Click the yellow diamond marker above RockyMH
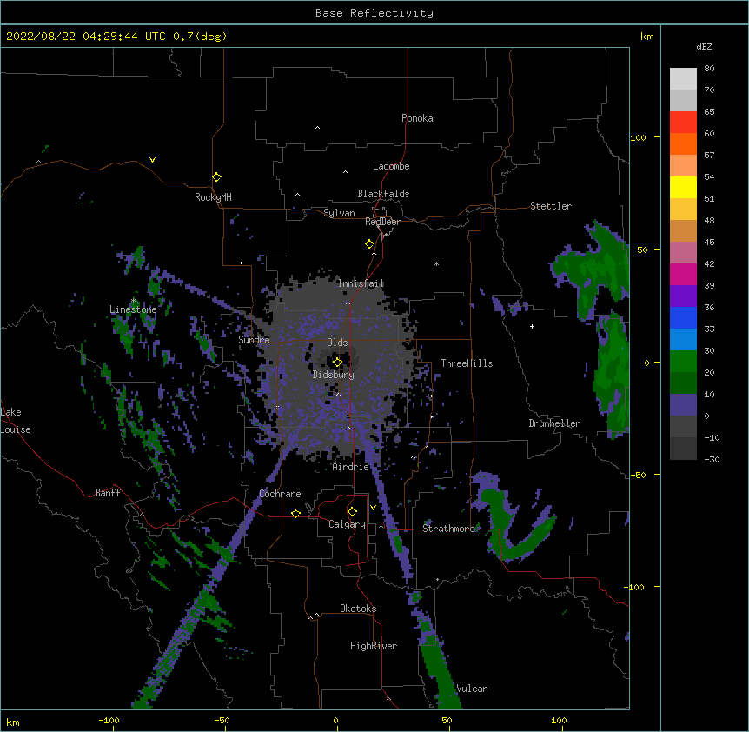749x732 pixels. click(x=217, y=177)
